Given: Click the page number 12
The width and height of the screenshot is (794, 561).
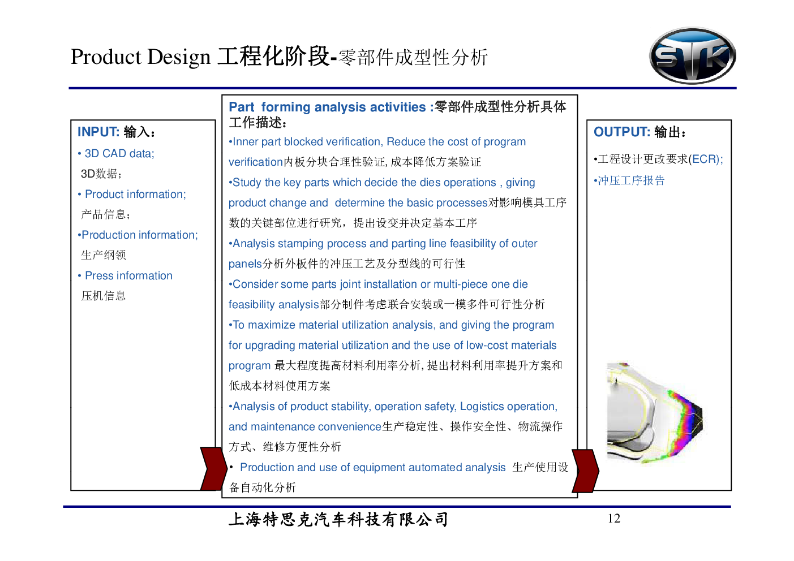Looking at the screenshot, I should pyautogui.click(x=614, y=519).
